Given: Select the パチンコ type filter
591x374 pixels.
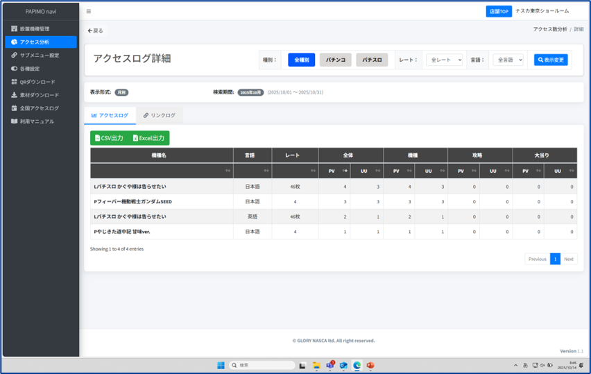Looking at the screenshot, I should tap(335, 60).
